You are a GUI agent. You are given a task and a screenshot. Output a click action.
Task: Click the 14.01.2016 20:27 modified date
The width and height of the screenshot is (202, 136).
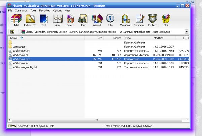pos(164,46)
